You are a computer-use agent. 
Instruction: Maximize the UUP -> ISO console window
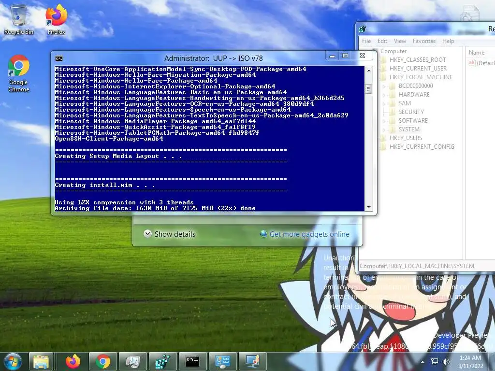tap(345, 56)
